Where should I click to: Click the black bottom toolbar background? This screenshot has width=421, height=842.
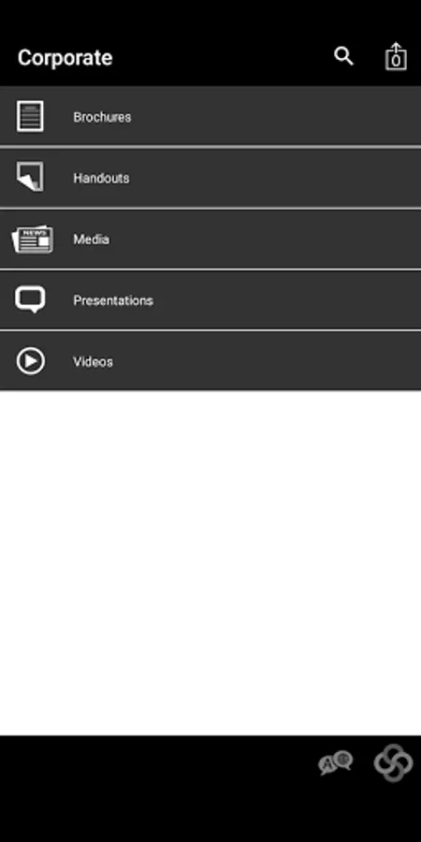[161, 789]
